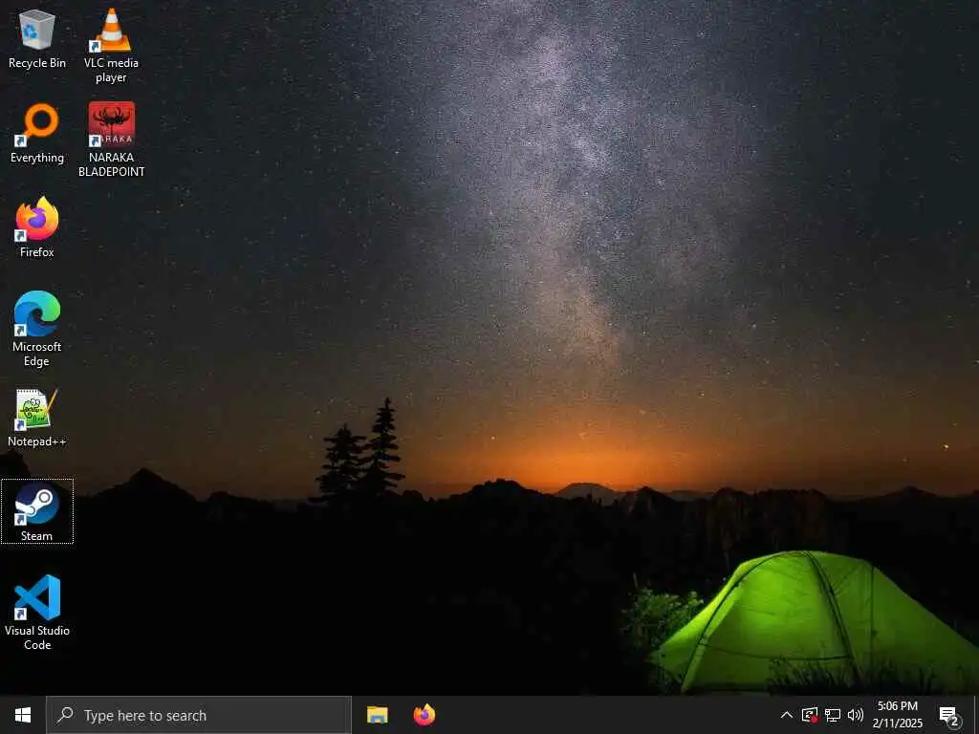Select the Microsoft Edge desktop shortcut
This screenshot has width=979, height=734.
pyautogui.click(x=37, y=329)
